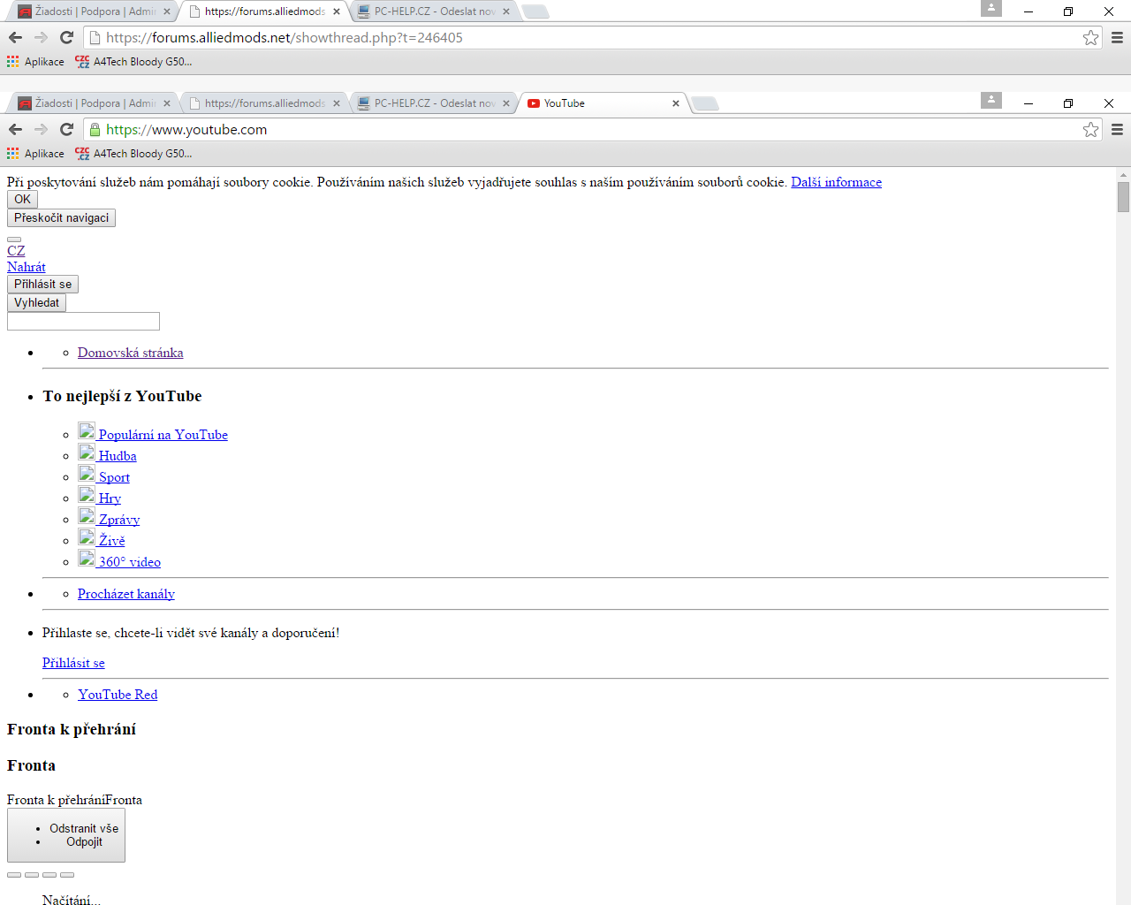Go to Domovská stránka link
Screen dimensions: 1131x905
pyautogui.click(x=131, y=353)
